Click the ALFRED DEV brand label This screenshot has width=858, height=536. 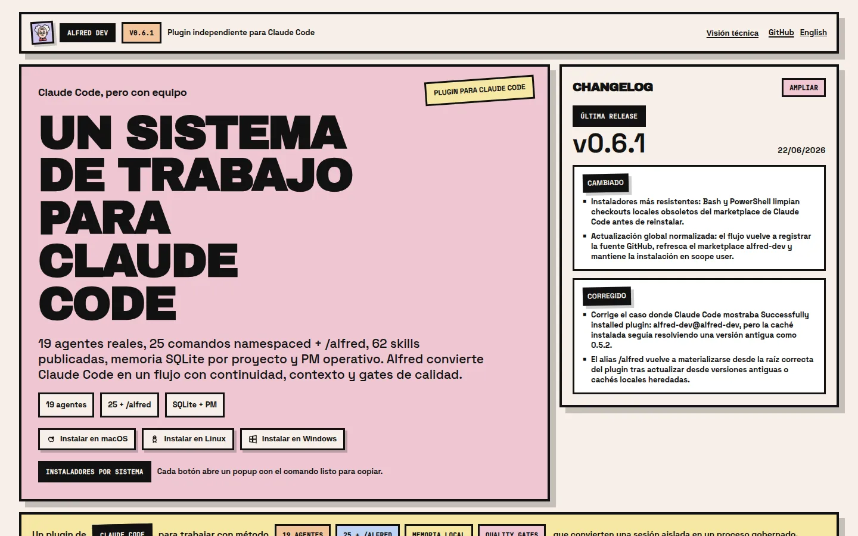(88, 33)
